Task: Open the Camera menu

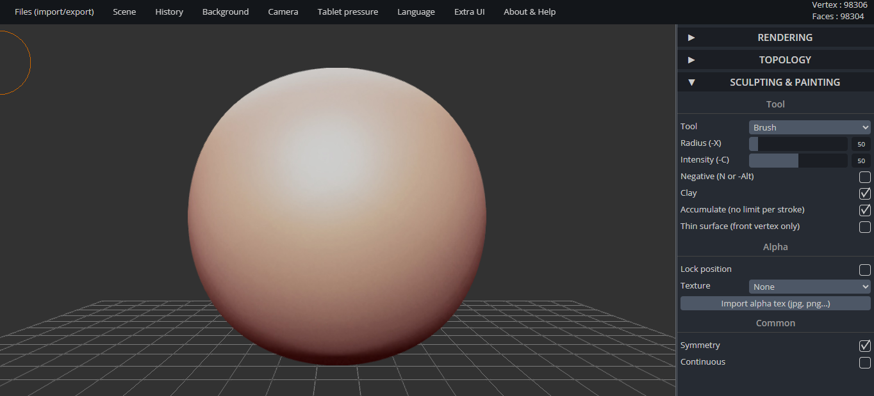Action: [283, 12]
